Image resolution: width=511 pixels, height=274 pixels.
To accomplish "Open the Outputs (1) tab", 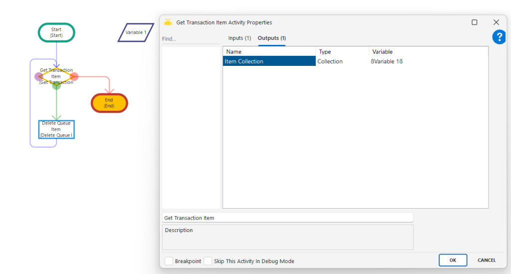I will (271, 38).
